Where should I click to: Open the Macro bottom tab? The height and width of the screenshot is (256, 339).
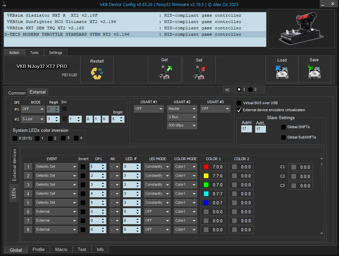[61, 249]
